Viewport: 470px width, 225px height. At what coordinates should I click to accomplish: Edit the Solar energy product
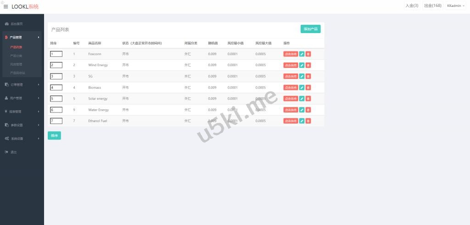pos(302,99)
